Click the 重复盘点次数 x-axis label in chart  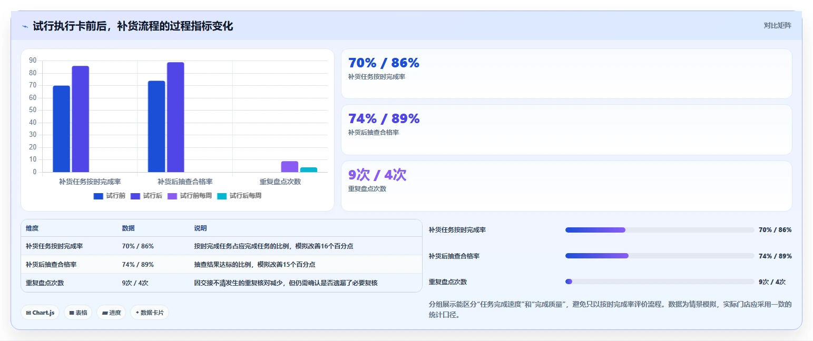point(280,182)
